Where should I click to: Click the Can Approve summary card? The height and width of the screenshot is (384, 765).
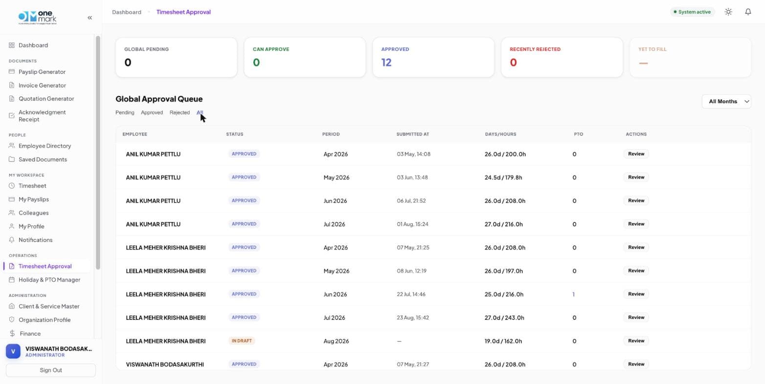click(305, 57)
